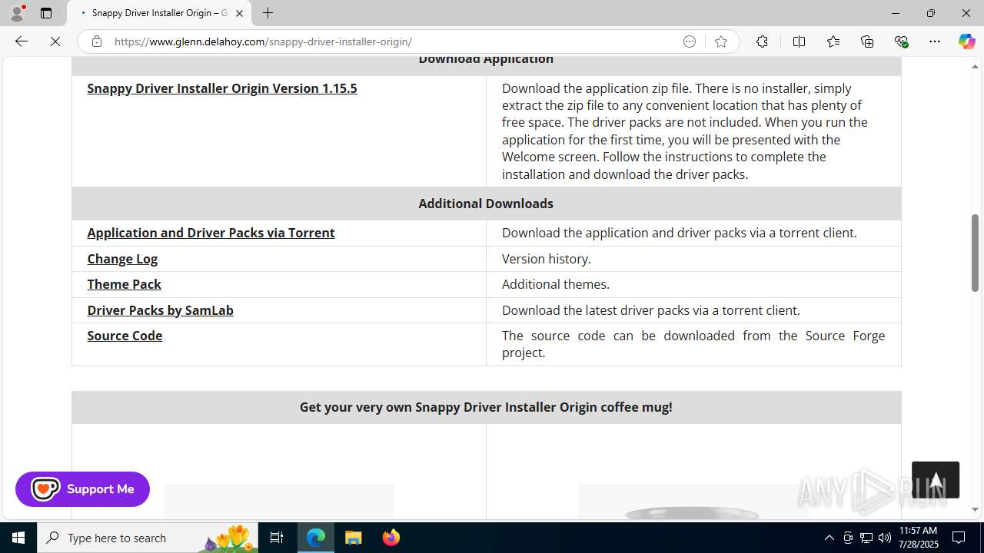Image resolution: width=984 pixels, height=553 pixels.
Task: Go back to the previous page
Action: pos(22,41)
